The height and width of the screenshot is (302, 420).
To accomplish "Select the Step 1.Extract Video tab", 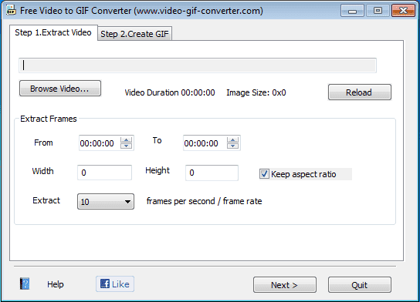I will (53, 32).
